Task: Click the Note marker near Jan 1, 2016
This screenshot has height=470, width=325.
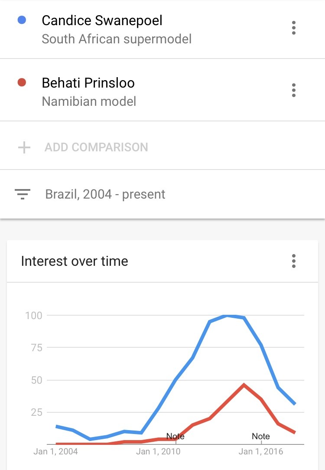Action: (260, 436)
